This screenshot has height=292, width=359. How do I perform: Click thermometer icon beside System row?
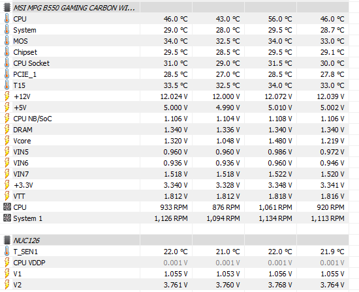pyautogui.click(x=7, y=30)
